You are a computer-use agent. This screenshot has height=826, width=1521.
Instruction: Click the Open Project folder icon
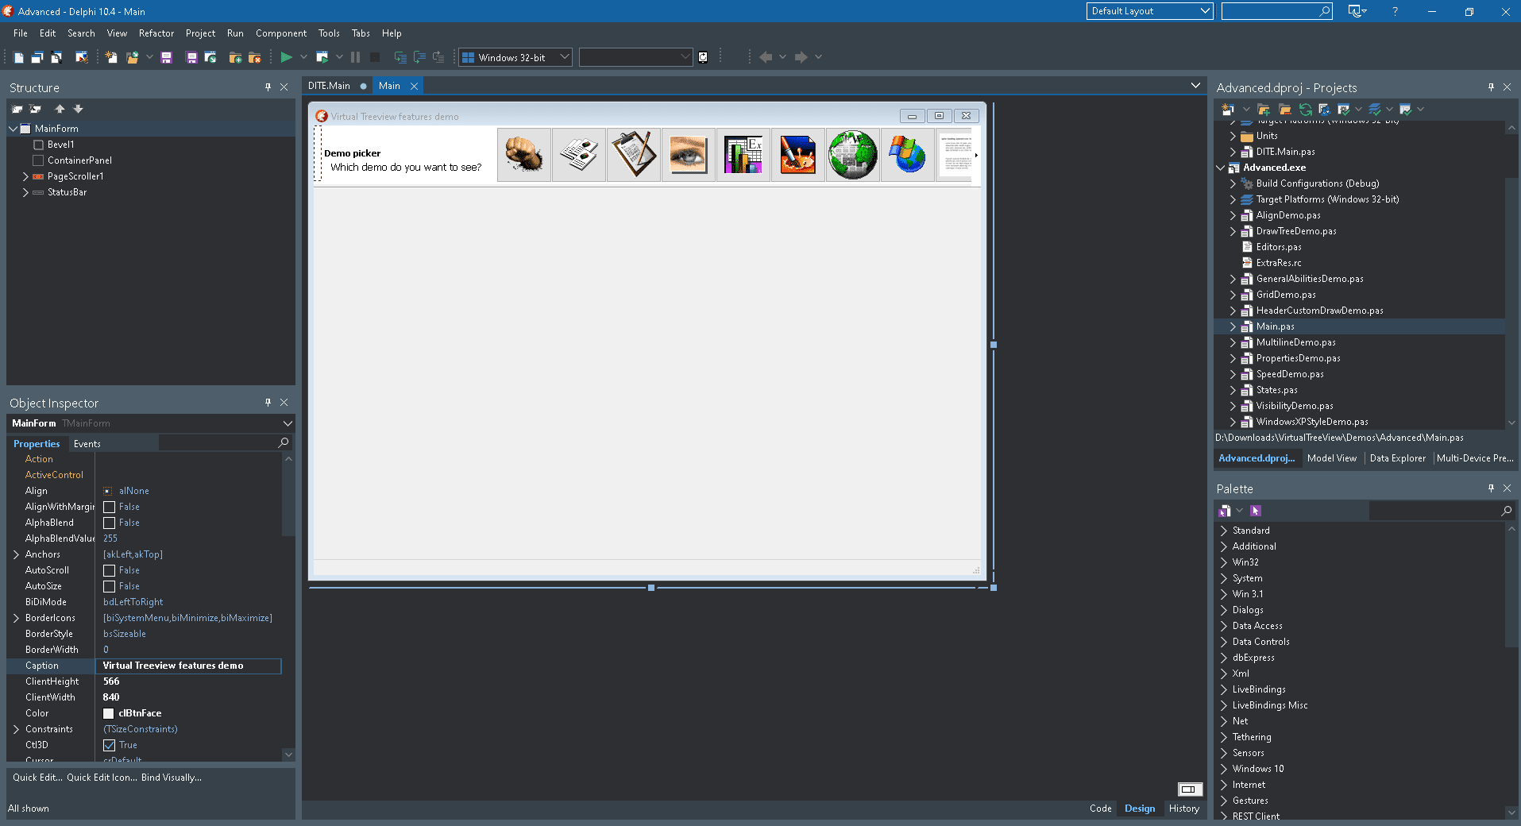[x=133, y=57]
